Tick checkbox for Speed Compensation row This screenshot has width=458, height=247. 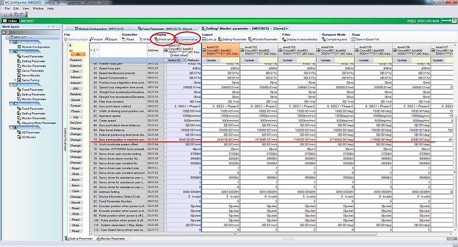tap(165, 78)
